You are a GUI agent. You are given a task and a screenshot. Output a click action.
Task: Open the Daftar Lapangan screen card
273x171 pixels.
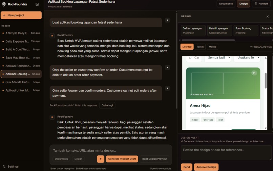pyautogui.click(x=193, y=30)
